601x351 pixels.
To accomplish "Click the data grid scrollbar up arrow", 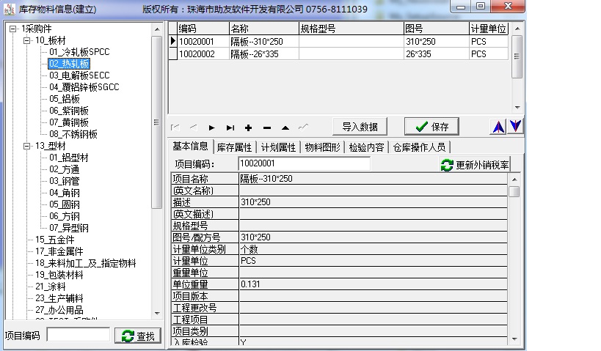I will point(517,29).
